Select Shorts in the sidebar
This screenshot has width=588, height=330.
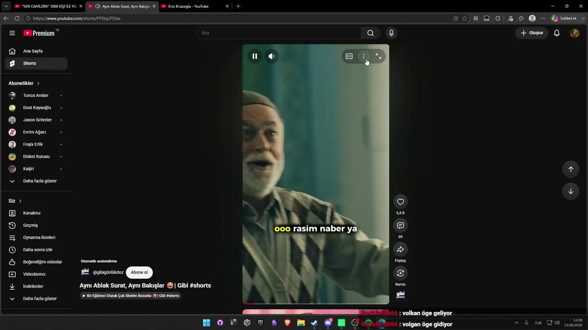click(x=36, y=63)
